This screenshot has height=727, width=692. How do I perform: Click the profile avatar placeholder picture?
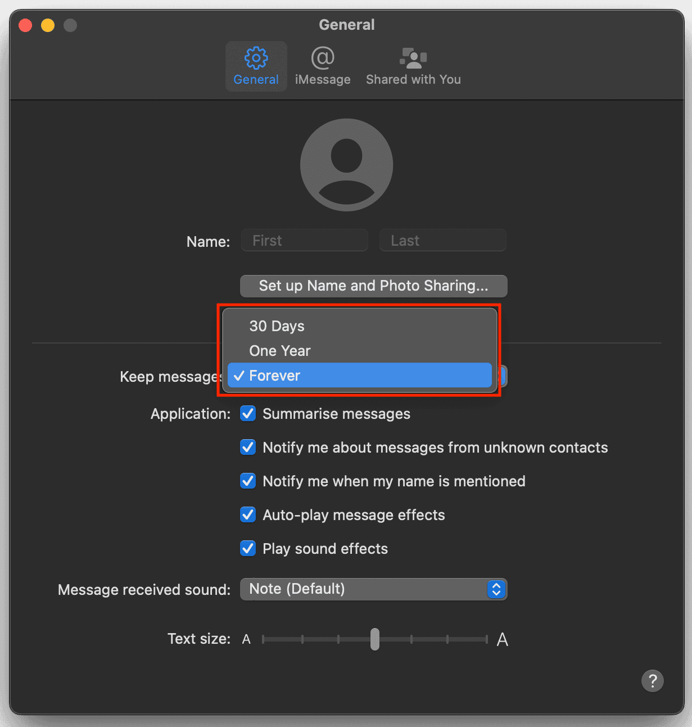click(x=346, y=165)
